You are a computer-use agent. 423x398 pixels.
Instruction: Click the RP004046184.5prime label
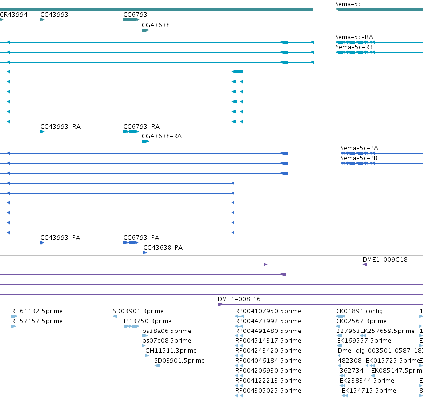pyautogui.click(x=268, y=361)
